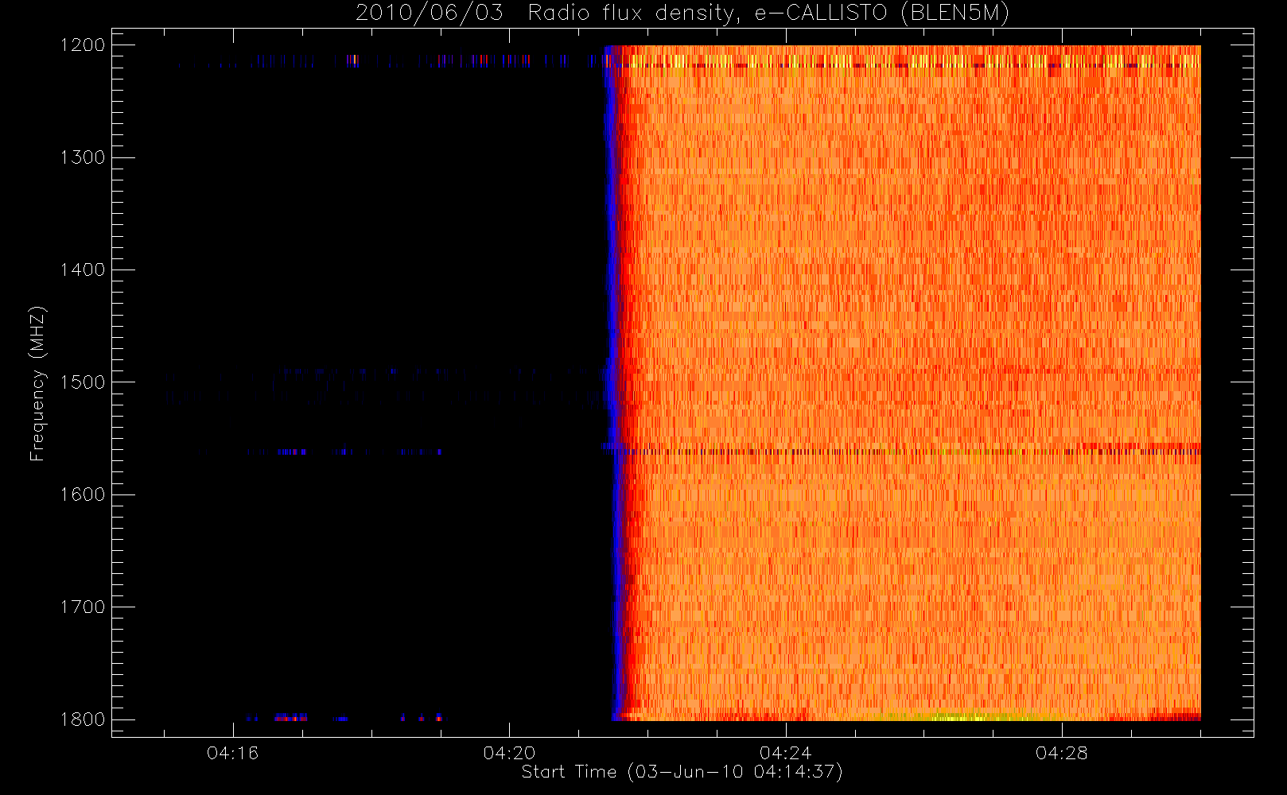Click the 1700 frequency tick label
This screenshot has width=1287, height=795.
(83, 607)
